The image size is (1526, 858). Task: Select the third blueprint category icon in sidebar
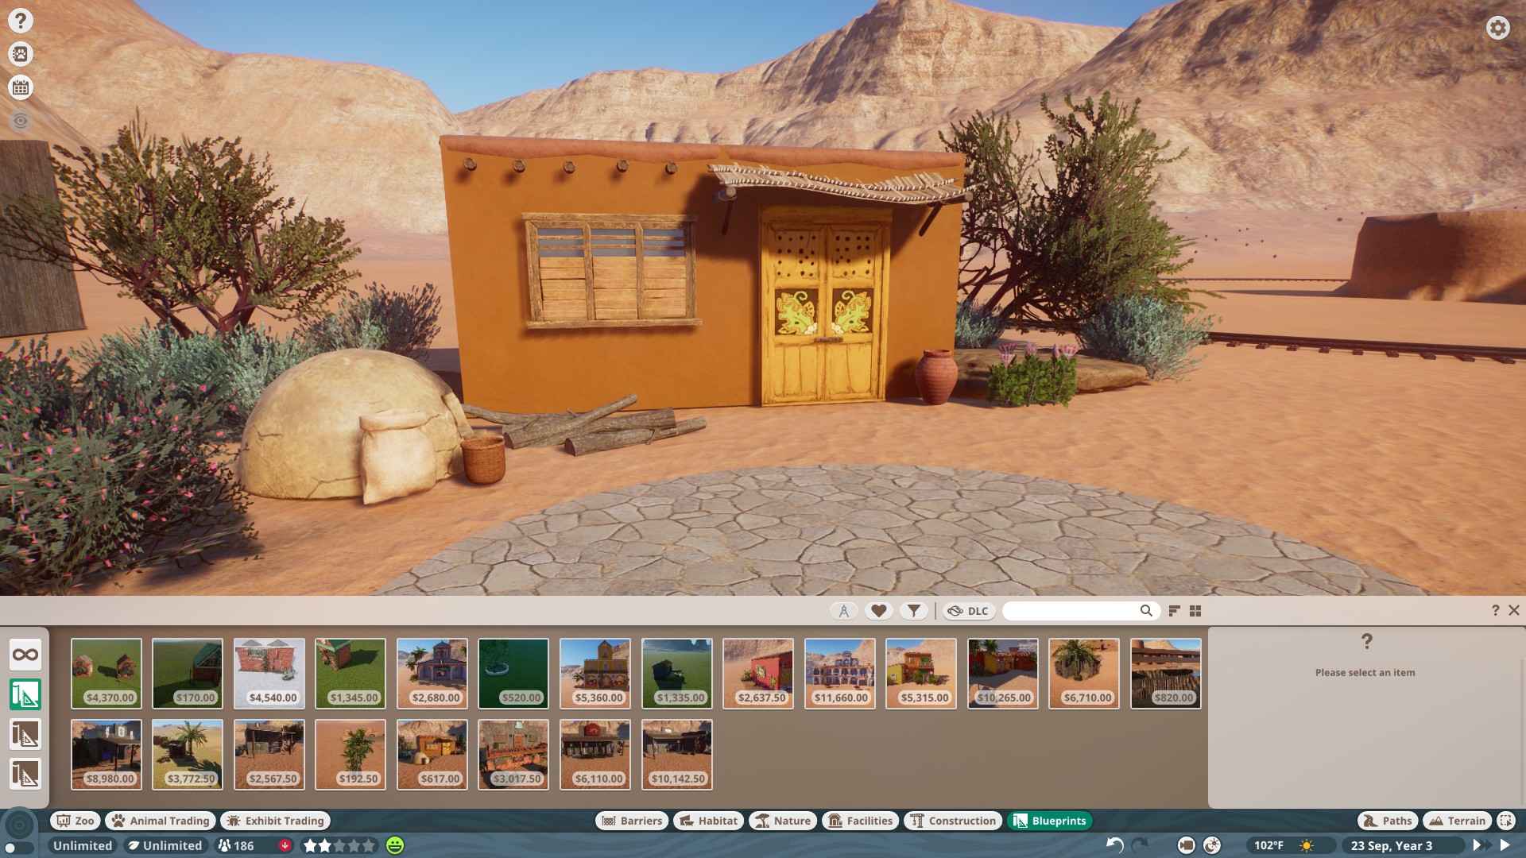(x=25, y=735)
